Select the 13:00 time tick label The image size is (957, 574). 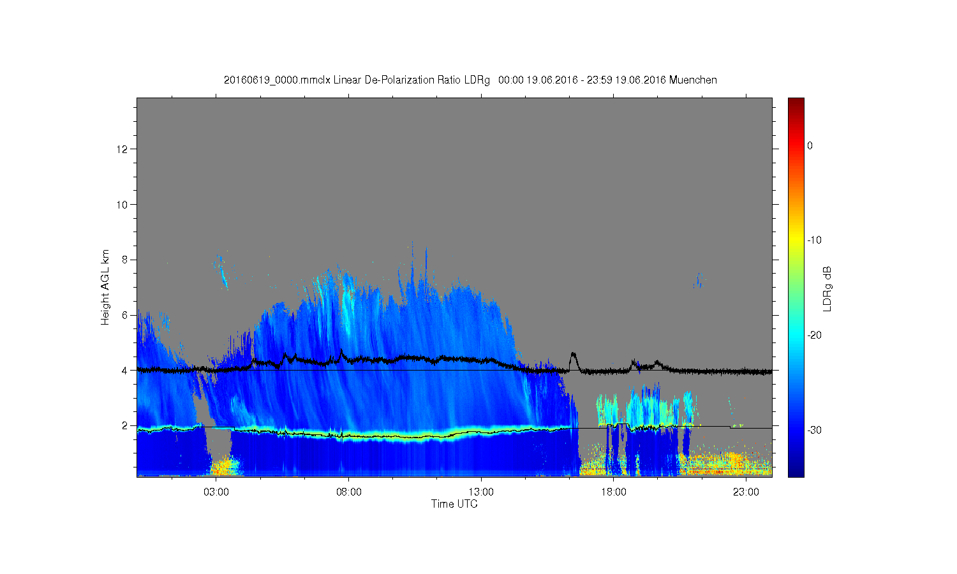point(481,492)
